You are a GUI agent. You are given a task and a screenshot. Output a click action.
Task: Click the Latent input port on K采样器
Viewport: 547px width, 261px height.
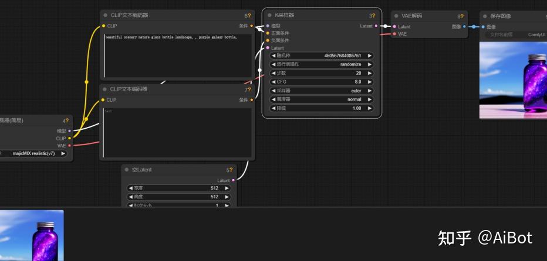click(x=268, y=47)
